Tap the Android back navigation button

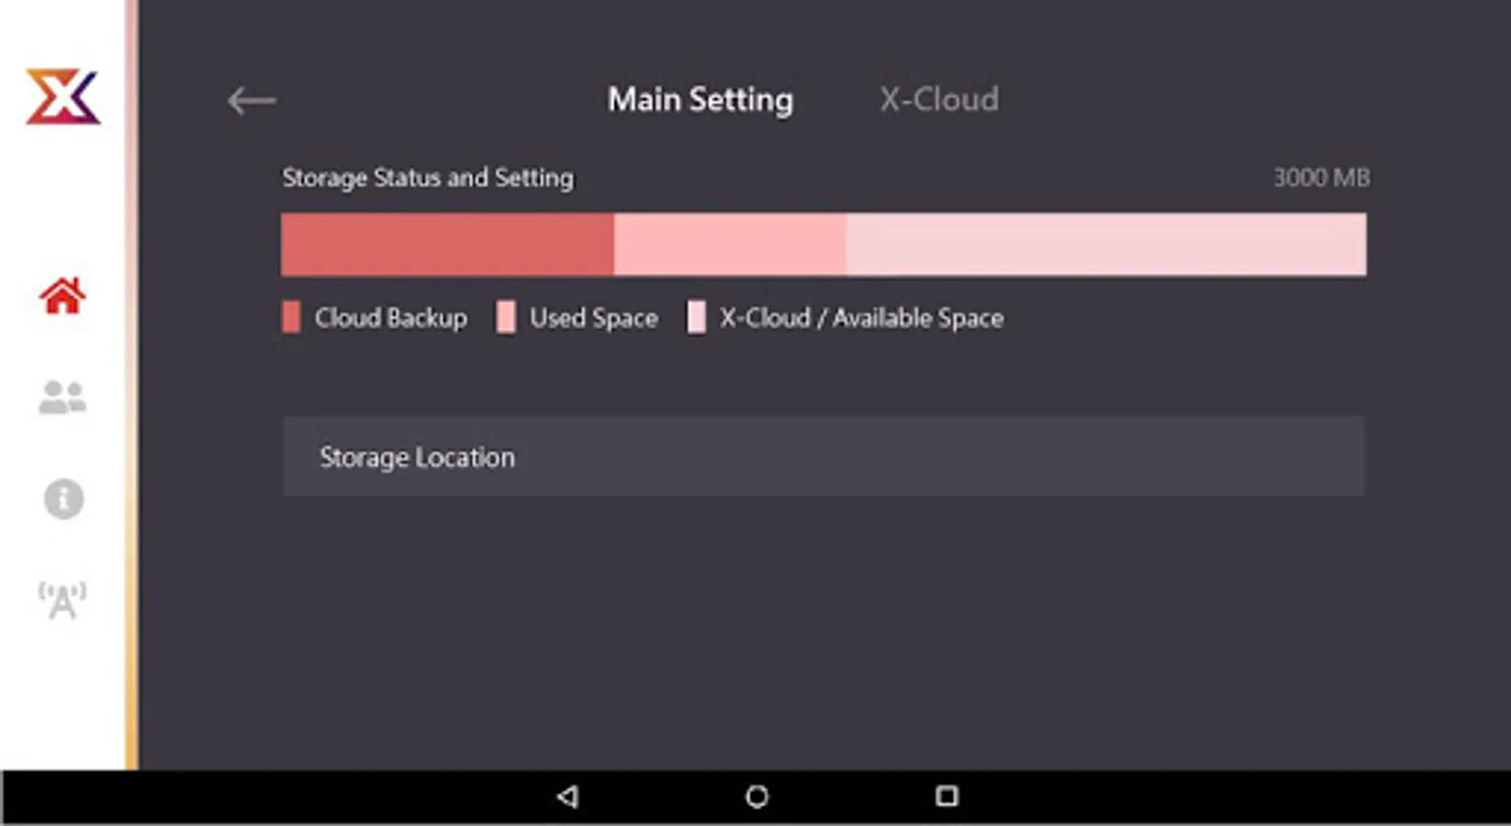coord(567,796)
